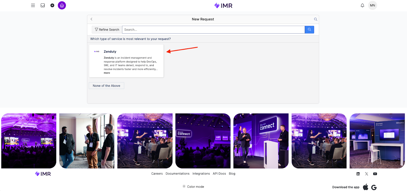Open the hamburger navigation menu
Image resolution: width=407 pixels, height=191 pixels.
pos(33,5)
